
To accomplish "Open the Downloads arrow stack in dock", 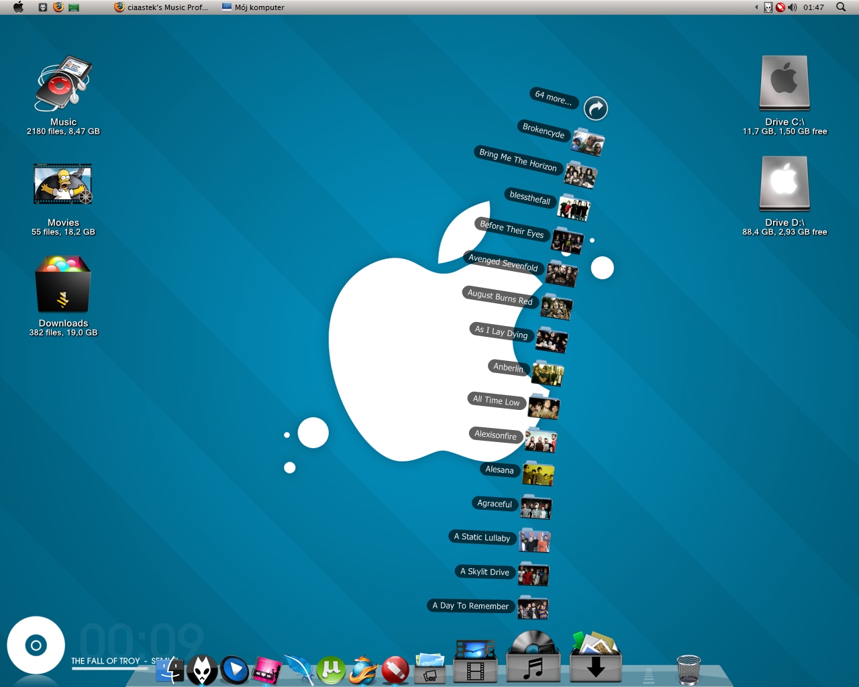I will (x=596, y=657).
